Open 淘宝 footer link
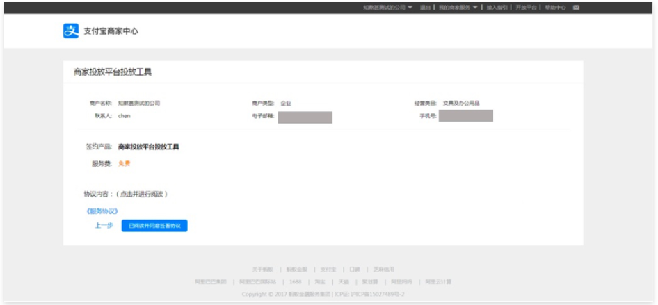The width and height of the screenshot is (658, 305). coord(320,282)
